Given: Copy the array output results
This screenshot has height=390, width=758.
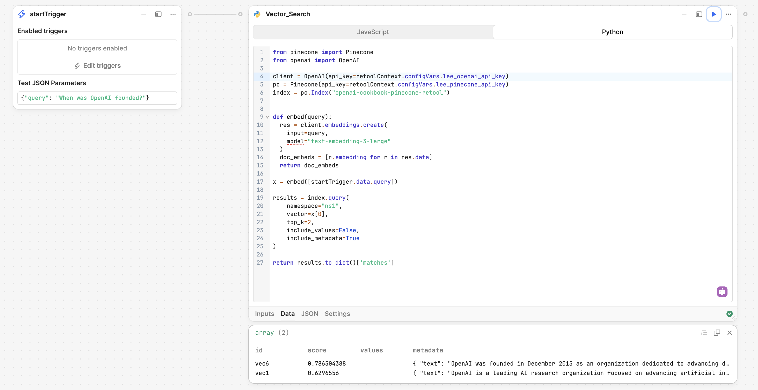Looking at the screenshot, I should pos(717,333).
